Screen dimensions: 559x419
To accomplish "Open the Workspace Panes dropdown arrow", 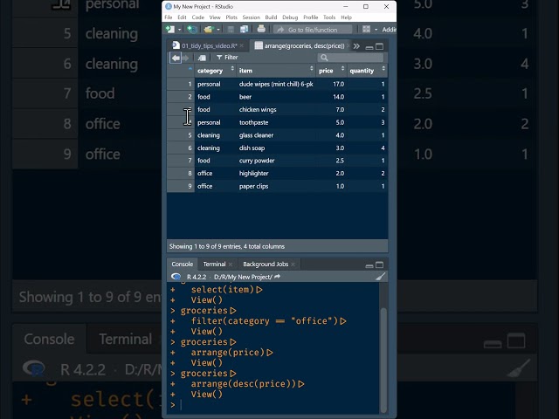I will coord(376,30).
